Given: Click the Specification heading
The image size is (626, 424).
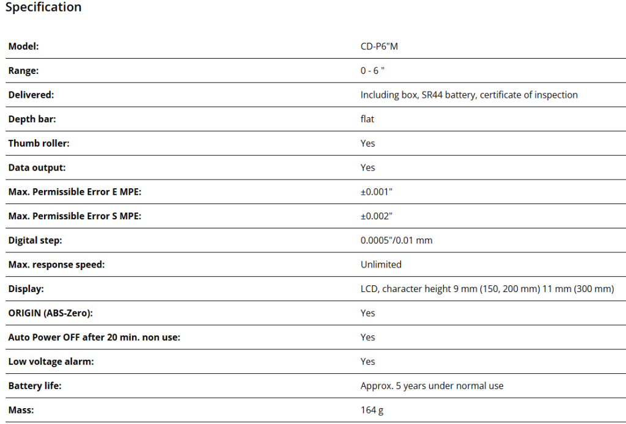Looking at the screenshot, I should (x=43, y=8).
